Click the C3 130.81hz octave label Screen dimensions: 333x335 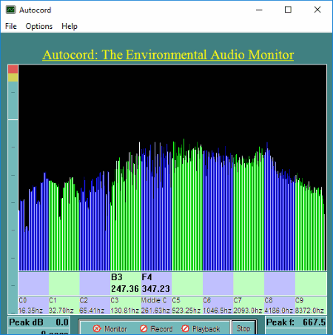[125, 305]
